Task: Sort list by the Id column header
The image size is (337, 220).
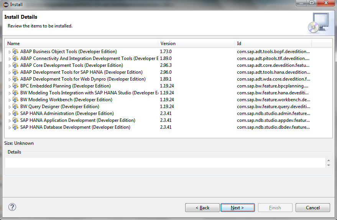Action: pyautogui.click(x=273, y=44)
